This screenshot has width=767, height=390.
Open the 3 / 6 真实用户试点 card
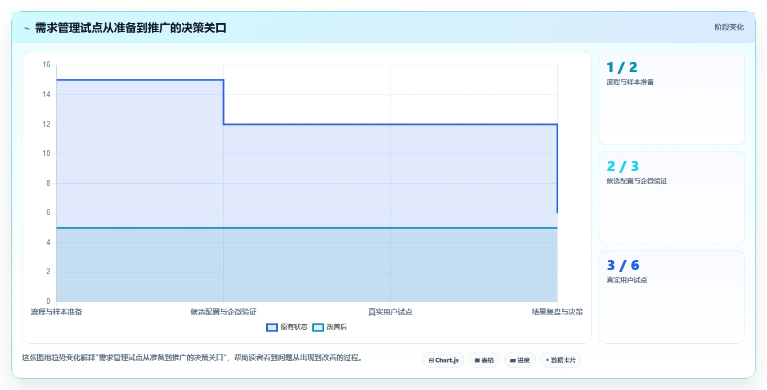pos(672,297)
